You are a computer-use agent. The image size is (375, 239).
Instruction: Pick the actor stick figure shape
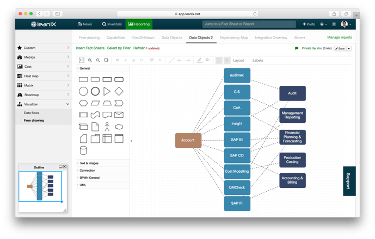[107, 127]
